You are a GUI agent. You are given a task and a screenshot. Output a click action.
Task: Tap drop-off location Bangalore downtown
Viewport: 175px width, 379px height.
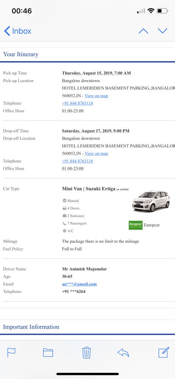pos(81,138)
